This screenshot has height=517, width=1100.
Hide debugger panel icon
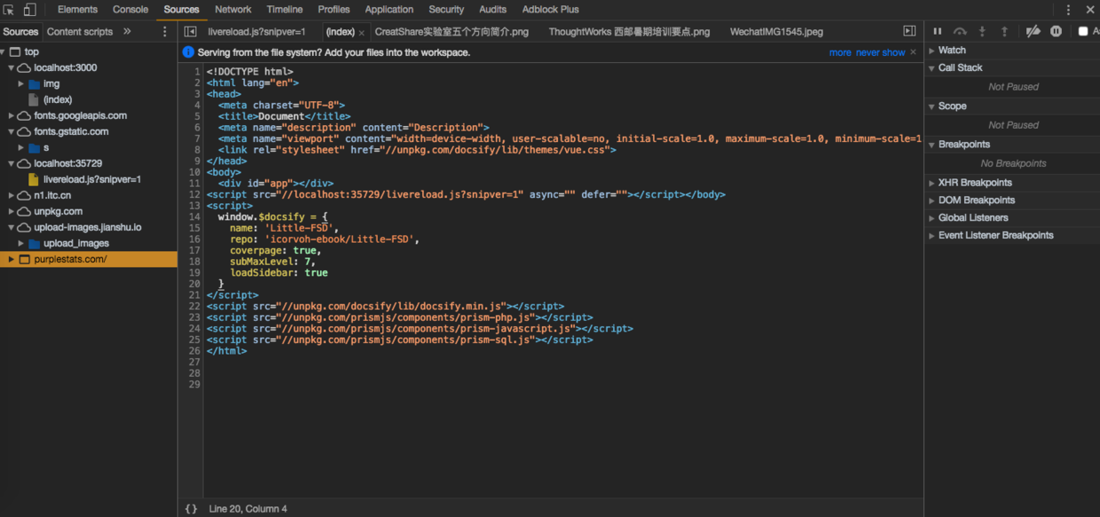click(909, 31)
